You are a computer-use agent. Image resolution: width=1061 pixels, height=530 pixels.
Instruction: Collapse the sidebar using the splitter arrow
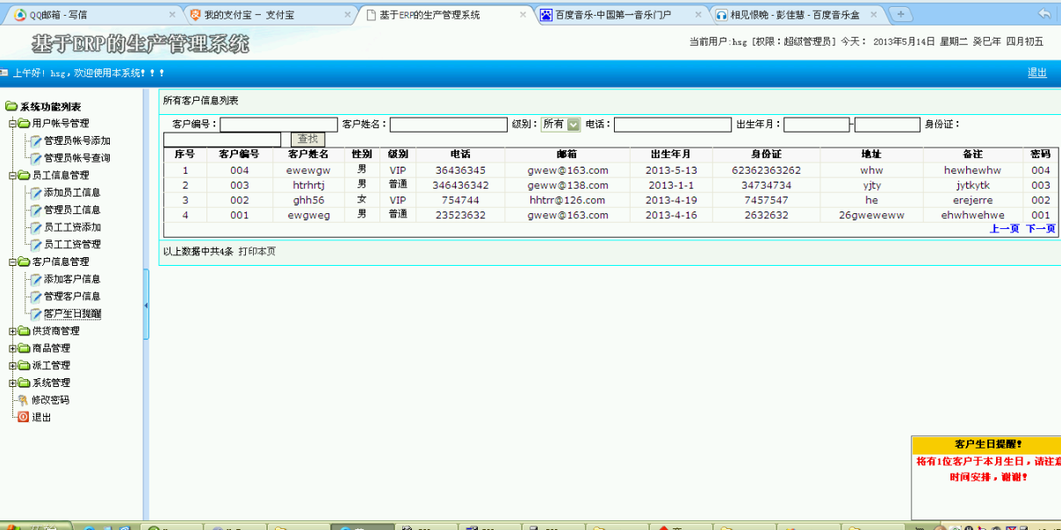coord(146,305)
